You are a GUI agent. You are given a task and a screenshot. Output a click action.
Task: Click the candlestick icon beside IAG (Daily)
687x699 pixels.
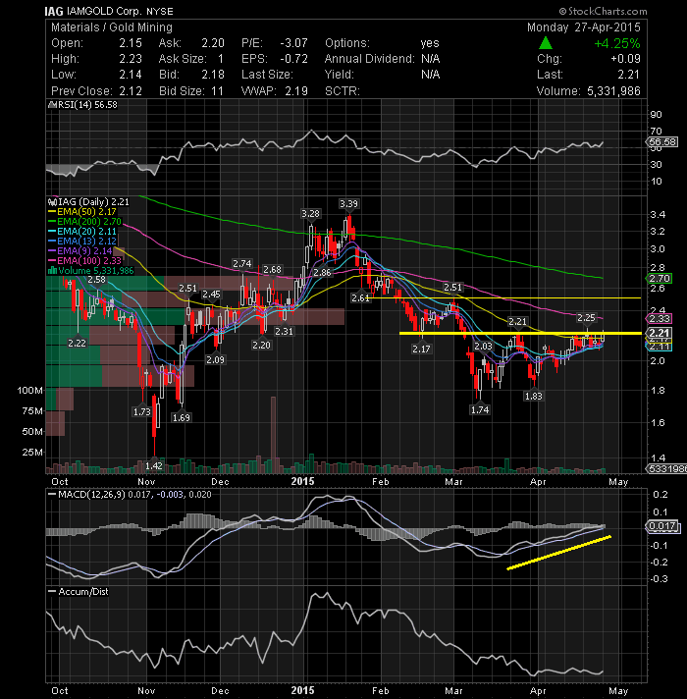[52, 202]
